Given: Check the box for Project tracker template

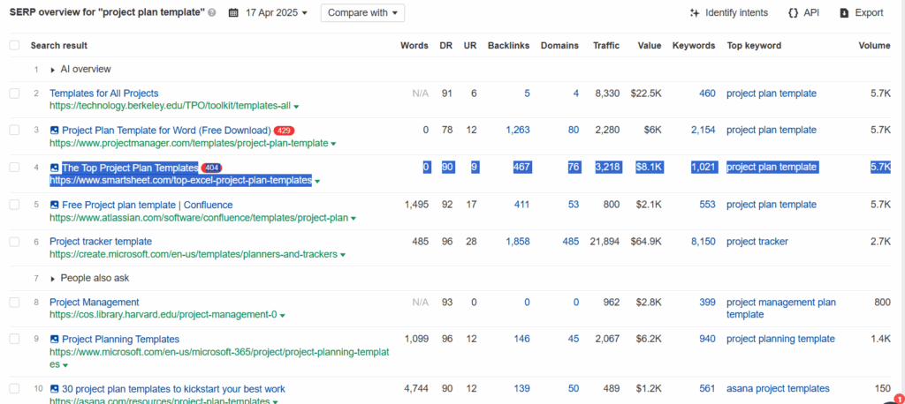Looking at the screenshot, I should (x=14, y=242).
